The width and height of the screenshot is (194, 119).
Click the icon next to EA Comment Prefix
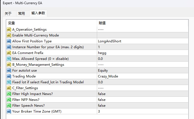[9, 53]
